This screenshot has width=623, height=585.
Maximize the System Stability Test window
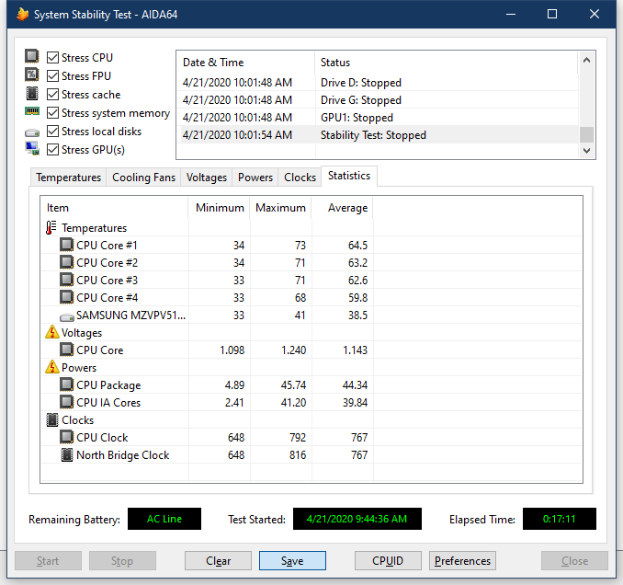pos(552,15)
